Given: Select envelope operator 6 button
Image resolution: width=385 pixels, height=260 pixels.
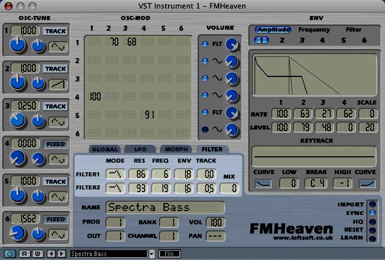Looking at the screenshot, I should coord(364,40).
